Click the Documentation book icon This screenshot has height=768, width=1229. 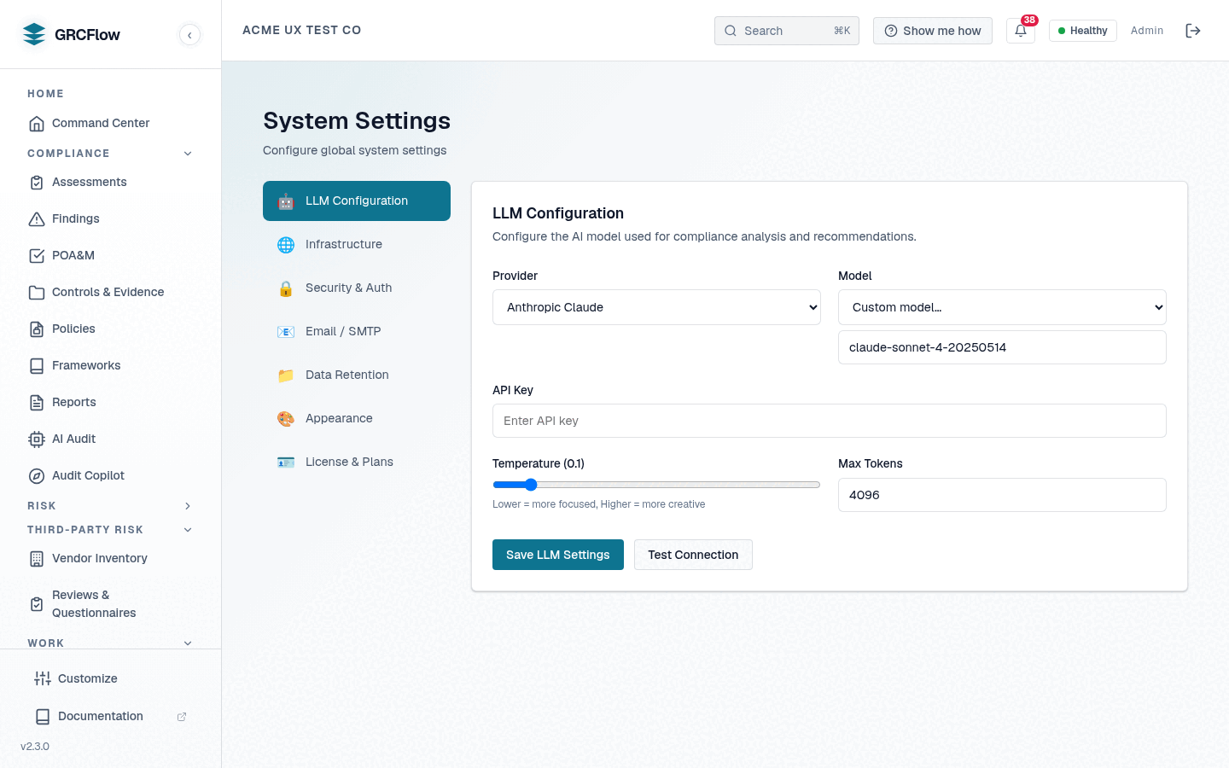[x=43, y=716]
